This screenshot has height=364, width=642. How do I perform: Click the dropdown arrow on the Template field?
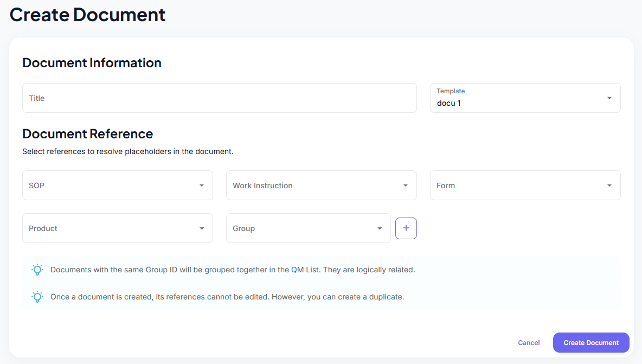[609, 98]
